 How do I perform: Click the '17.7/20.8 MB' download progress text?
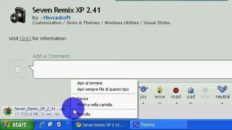pyautogui.click(x=39, y=114)
